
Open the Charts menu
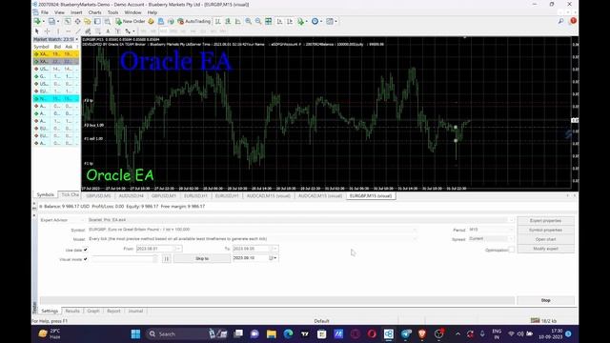point(95,12)
